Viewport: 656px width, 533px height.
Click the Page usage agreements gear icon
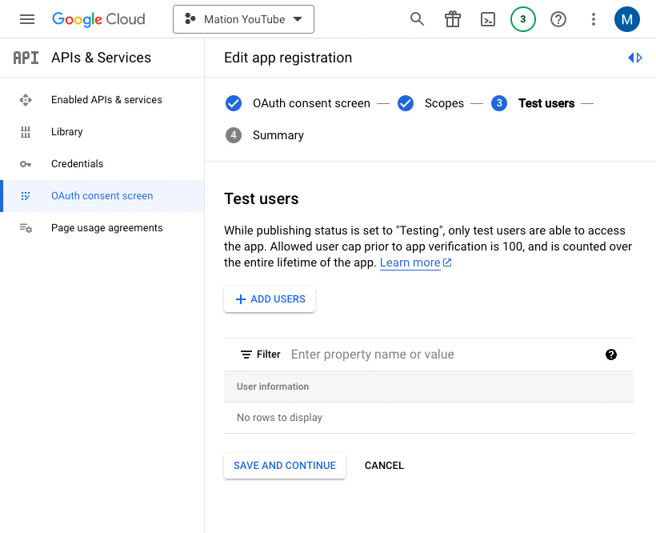(x=26, y=228)
